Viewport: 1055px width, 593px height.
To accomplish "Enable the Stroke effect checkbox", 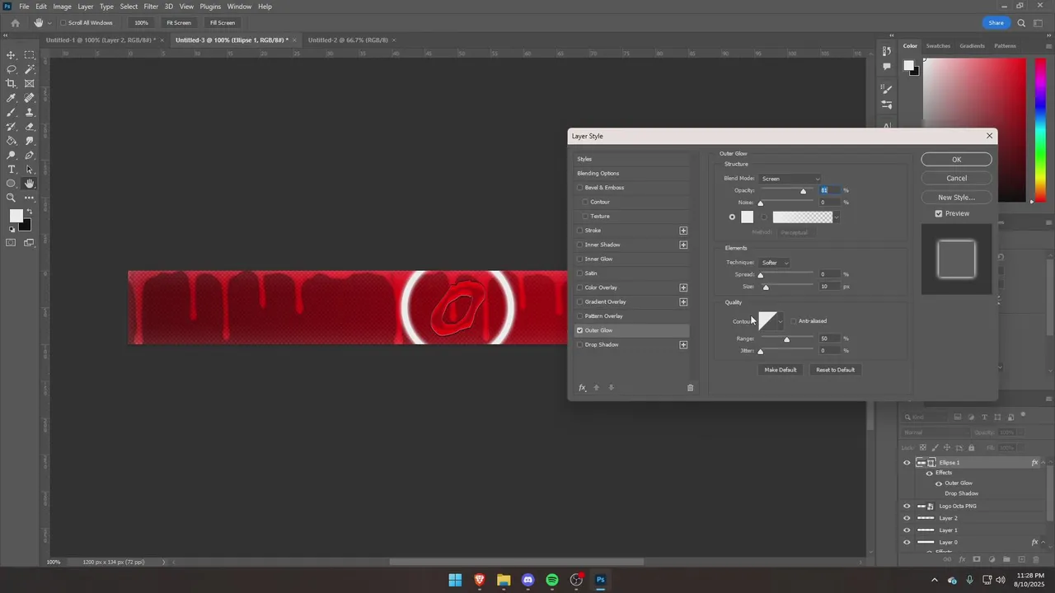I will 580,231.
